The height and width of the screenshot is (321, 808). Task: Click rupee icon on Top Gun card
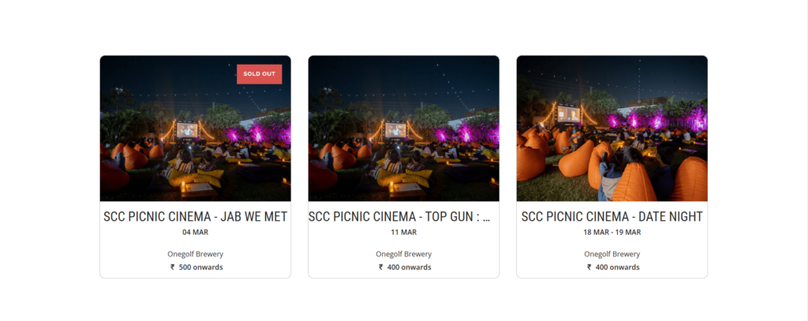point(380,267)
